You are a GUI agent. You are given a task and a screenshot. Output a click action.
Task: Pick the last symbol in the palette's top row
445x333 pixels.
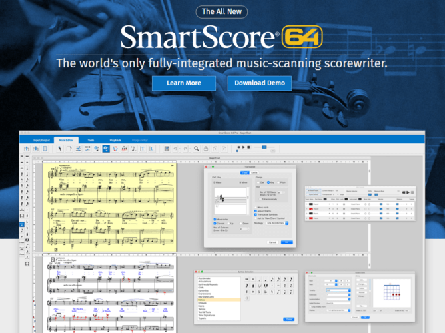(x=291, y=279)
